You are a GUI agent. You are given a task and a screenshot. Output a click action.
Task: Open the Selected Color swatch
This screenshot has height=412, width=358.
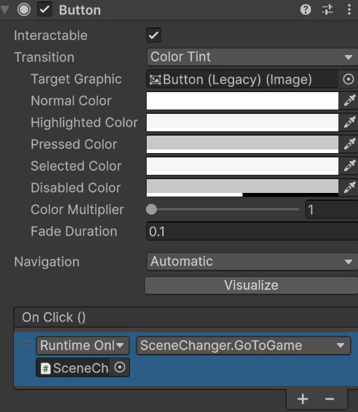coord(243,166)
